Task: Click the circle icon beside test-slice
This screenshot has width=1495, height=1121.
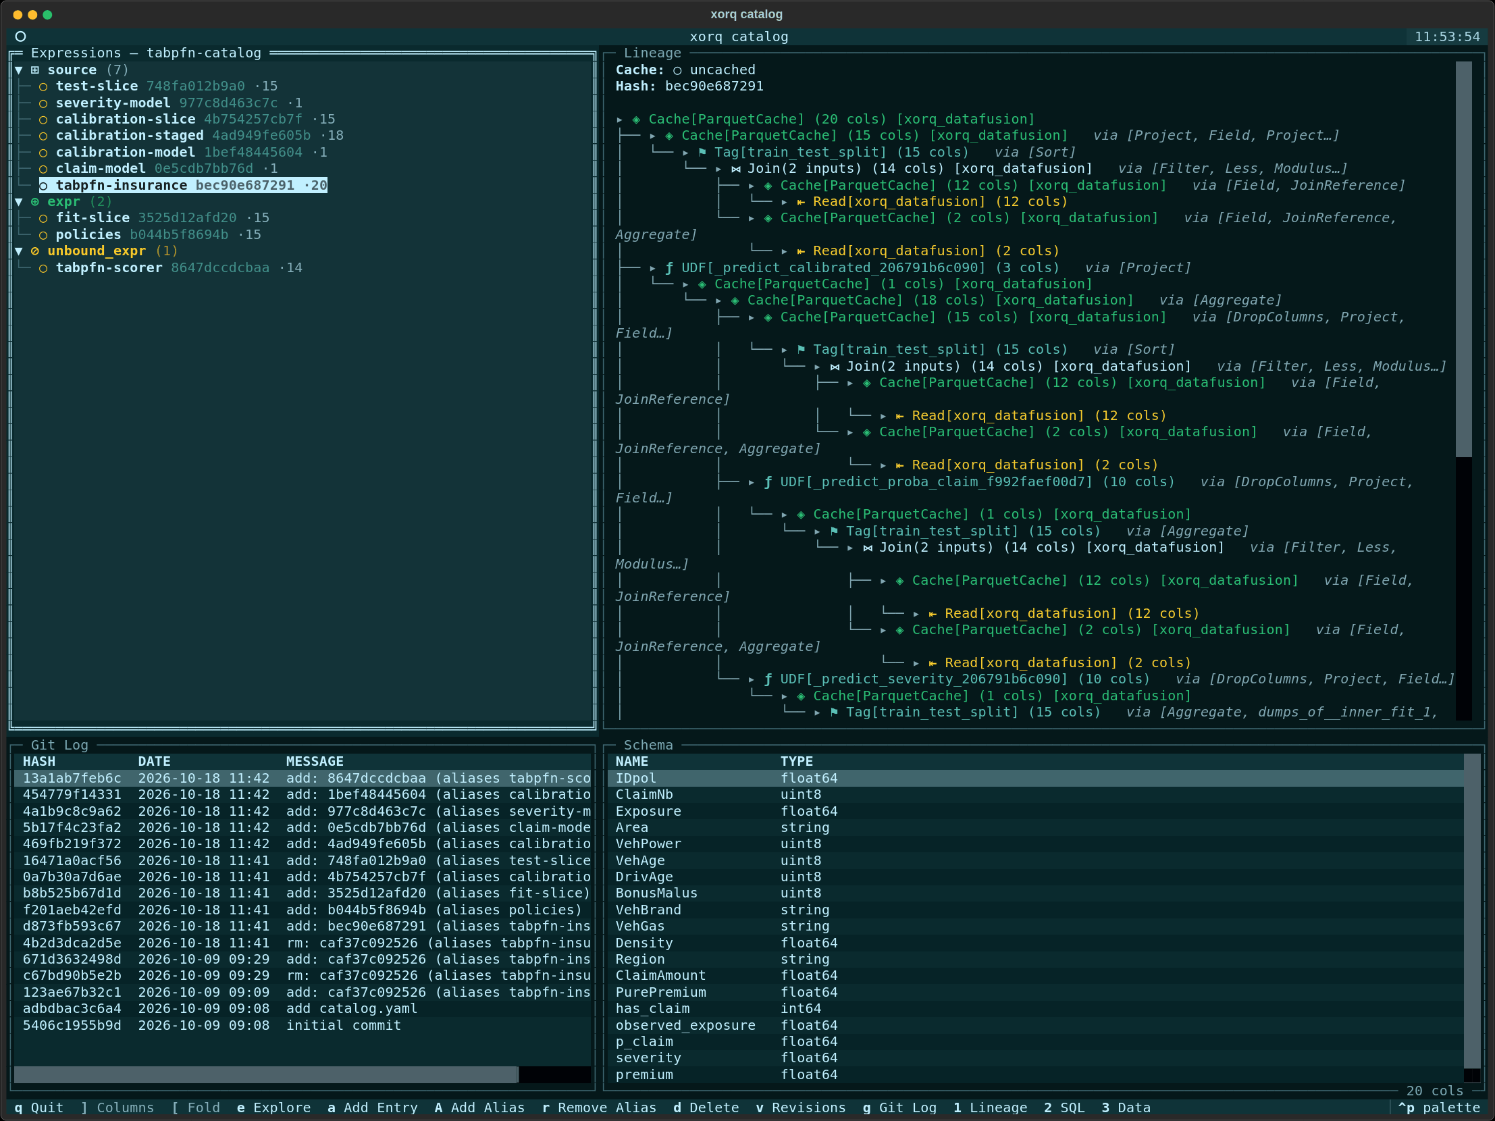Action: (43, 86)
